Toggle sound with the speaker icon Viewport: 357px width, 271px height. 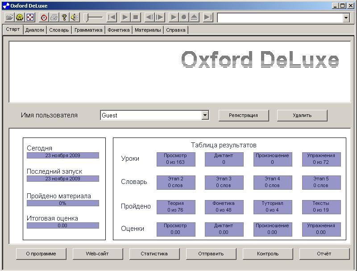pos(75,17)
